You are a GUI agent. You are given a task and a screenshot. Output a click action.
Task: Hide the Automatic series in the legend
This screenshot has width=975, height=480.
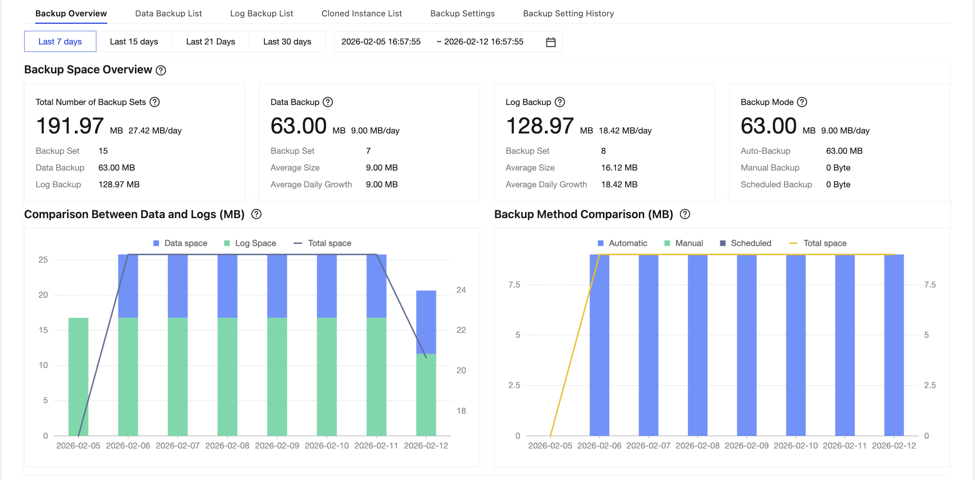click(x=622, y=243)
